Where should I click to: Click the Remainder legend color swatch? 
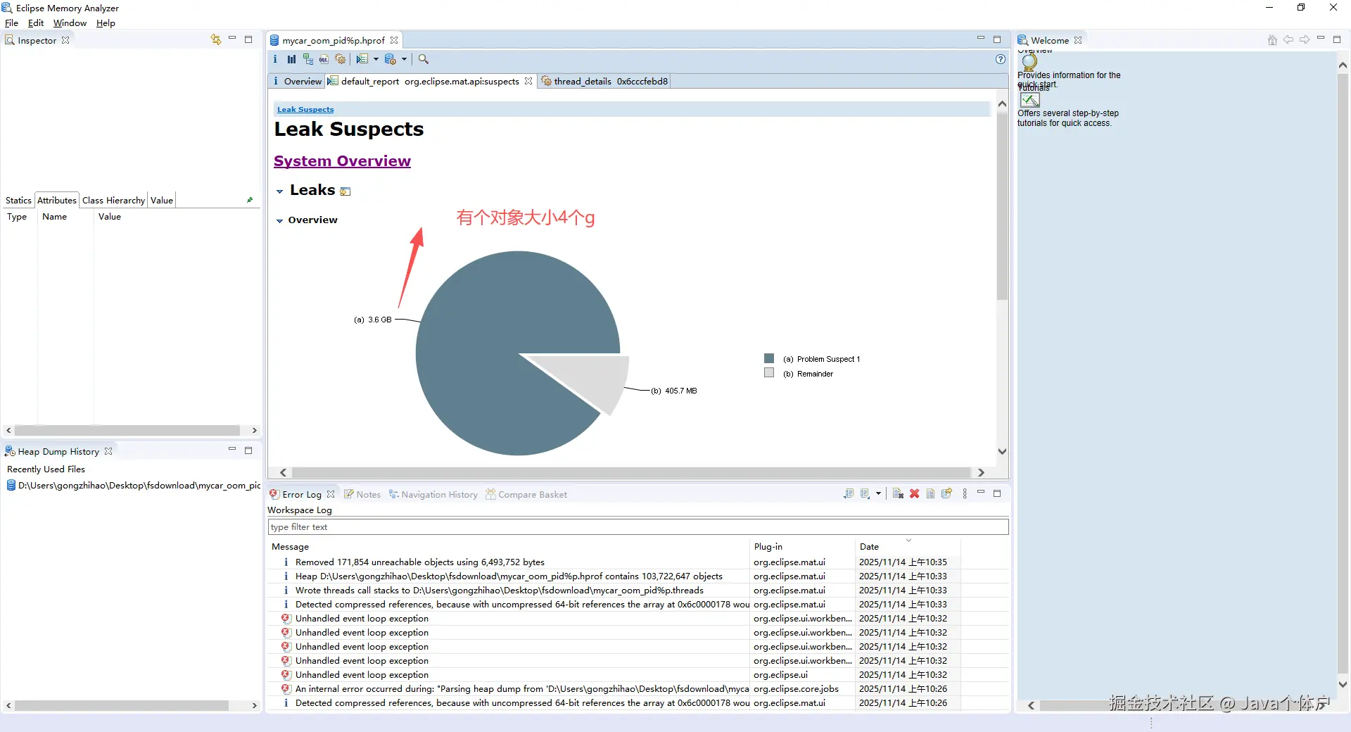pos(769,373)
